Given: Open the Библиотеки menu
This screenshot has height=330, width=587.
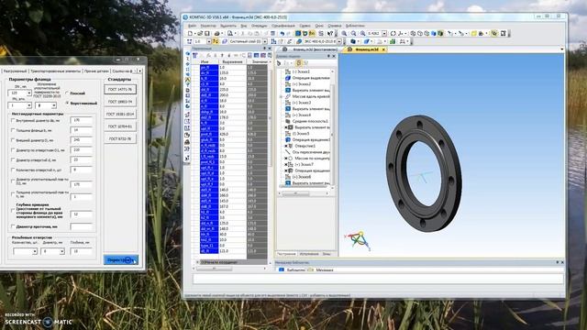Looking at the screenshot, I should click(355, 26).
